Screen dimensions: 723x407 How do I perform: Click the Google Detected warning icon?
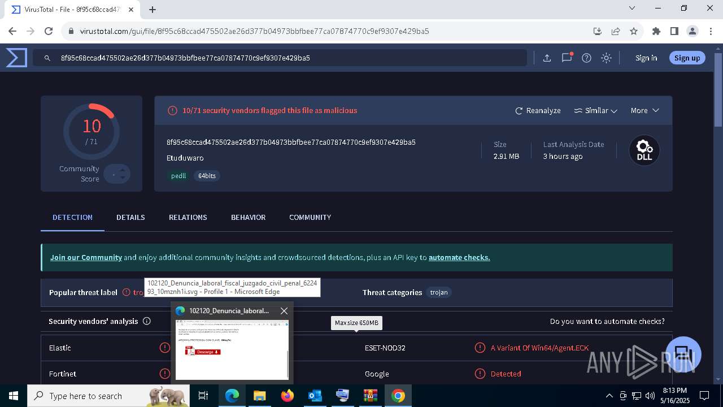tap(480, 374)
